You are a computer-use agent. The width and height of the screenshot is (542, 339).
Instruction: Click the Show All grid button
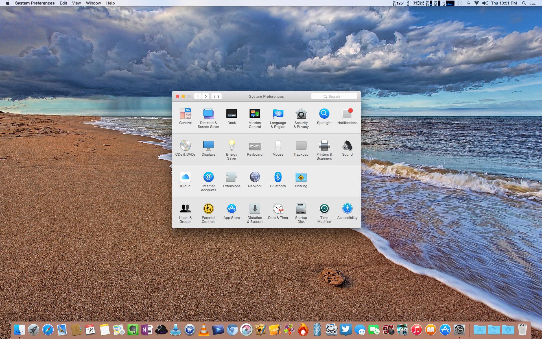click(x=217, y=96)
